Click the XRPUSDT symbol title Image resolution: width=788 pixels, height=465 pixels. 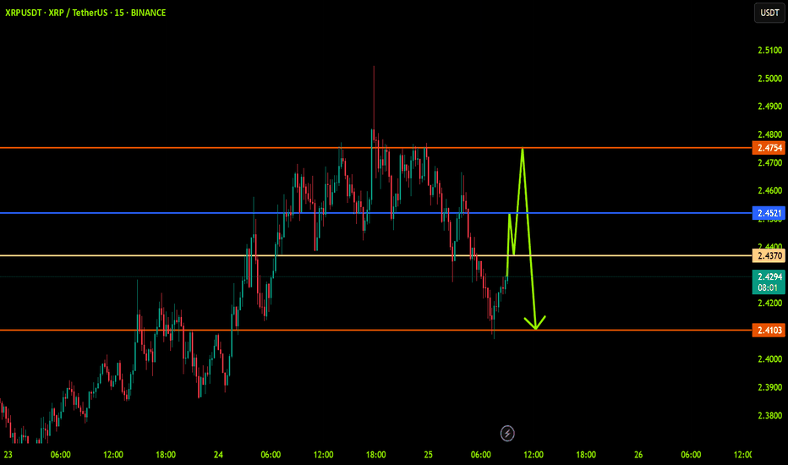pos(85,13)
